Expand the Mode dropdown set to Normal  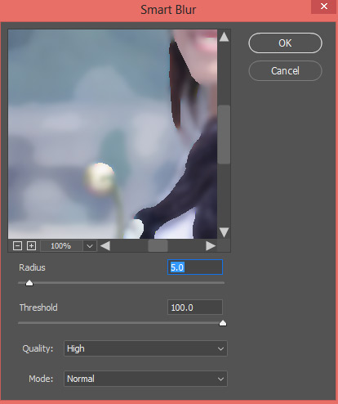coord(145,379)
